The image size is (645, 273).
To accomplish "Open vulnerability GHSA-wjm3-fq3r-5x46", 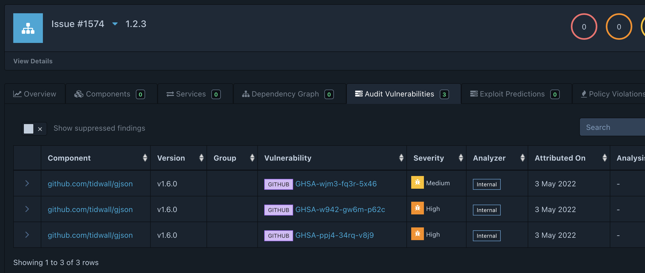I will coord(336,183).
